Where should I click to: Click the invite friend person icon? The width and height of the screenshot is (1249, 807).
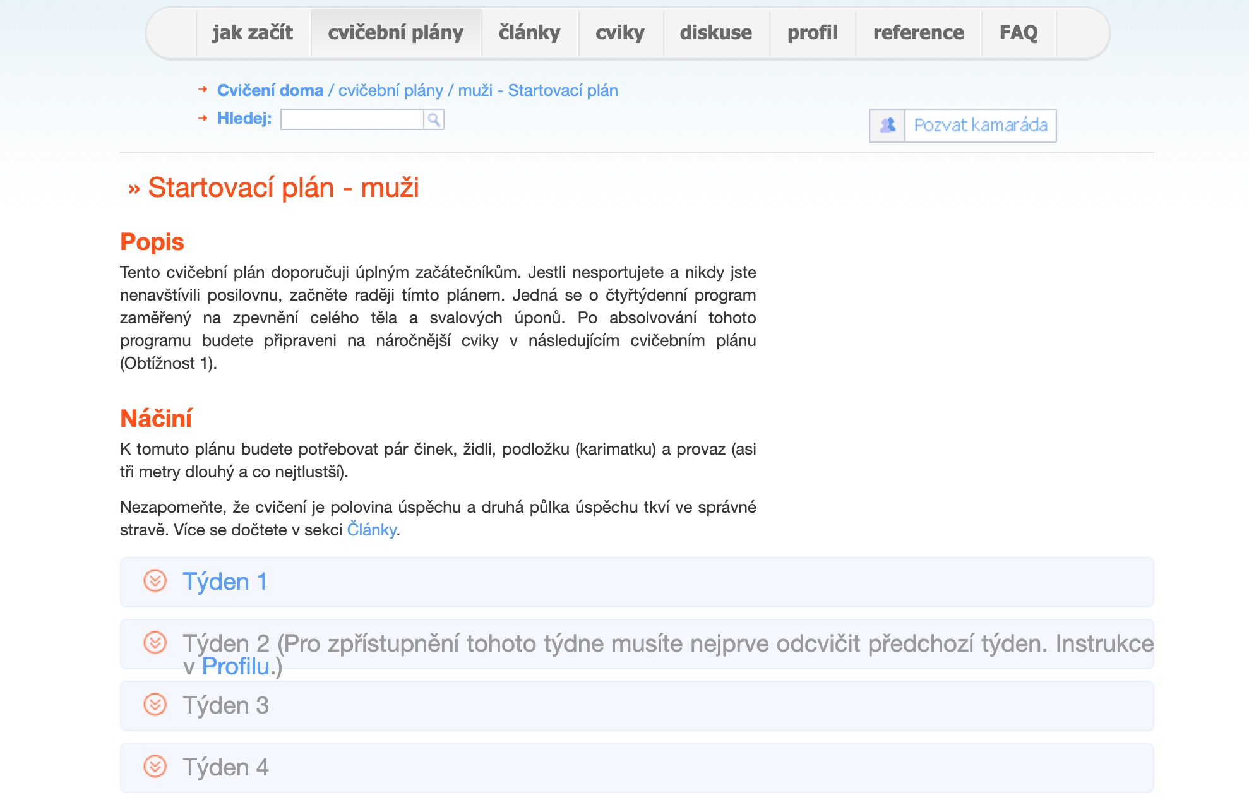pyautogui.click(x=887, y=125)
